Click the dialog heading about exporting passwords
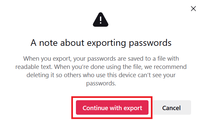This screenshot has width=202, height=120. pyautogui.click(x=101, y=43)
